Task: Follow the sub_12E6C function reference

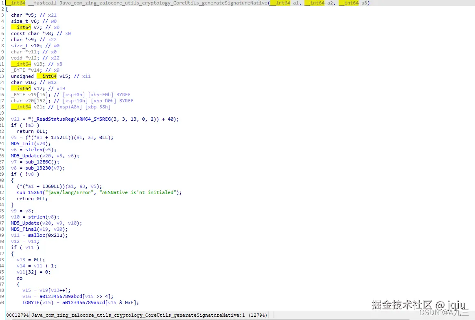Action: pos(38,162)
